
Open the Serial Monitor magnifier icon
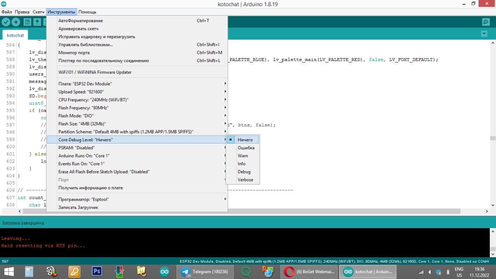click(486, 22)
